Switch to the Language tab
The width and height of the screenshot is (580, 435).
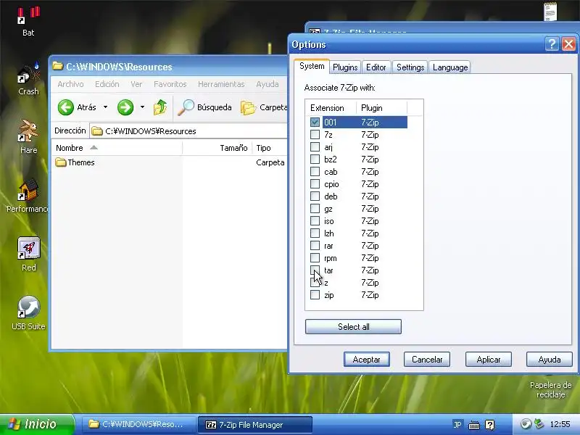point(450,67)
